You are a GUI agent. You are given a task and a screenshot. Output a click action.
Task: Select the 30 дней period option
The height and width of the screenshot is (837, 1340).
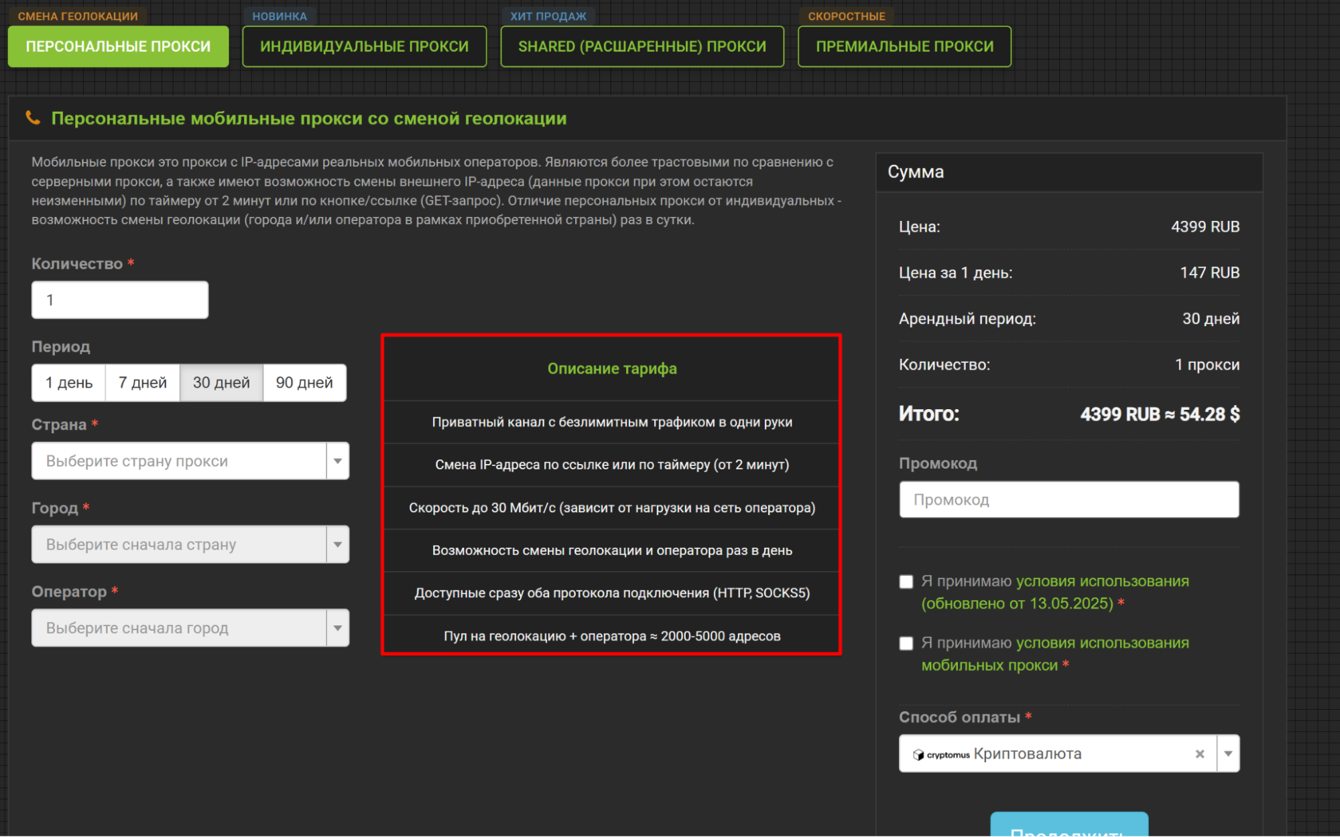221,382
